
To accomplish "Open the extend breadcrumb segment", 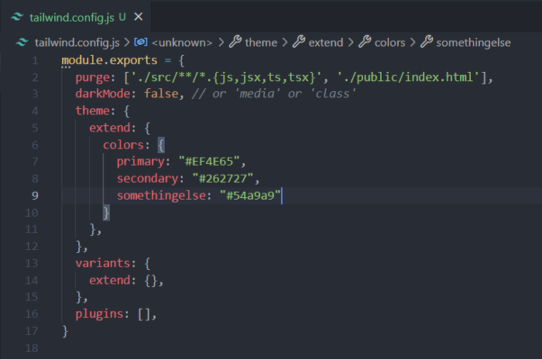I will click(326, 43).
